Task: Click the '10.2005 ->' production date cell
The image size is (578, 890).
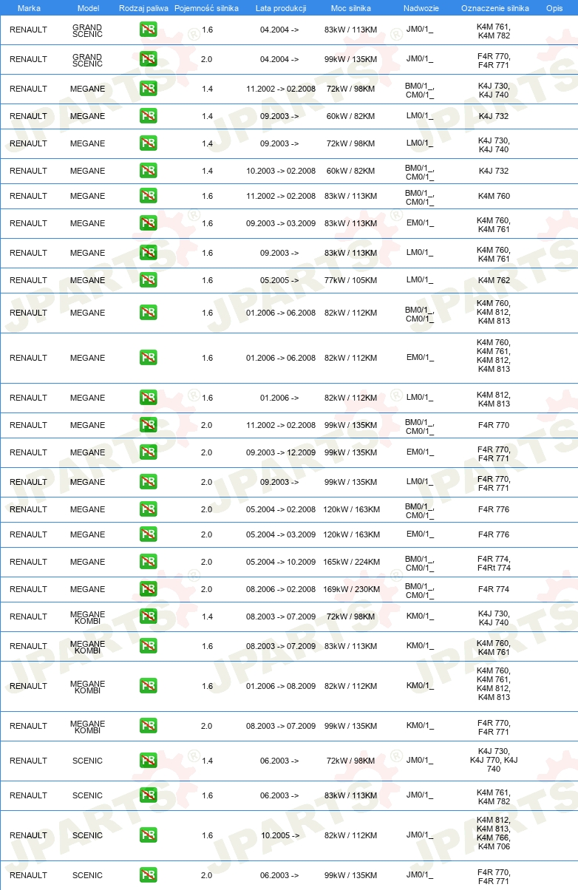Action: pos(279,835)
